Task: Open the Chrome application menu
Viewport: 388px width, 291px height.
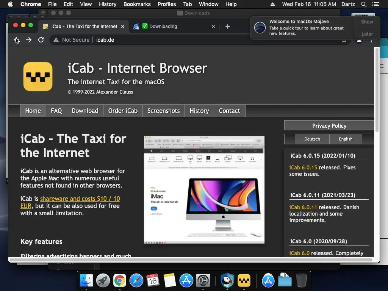Action: point(31,4)
